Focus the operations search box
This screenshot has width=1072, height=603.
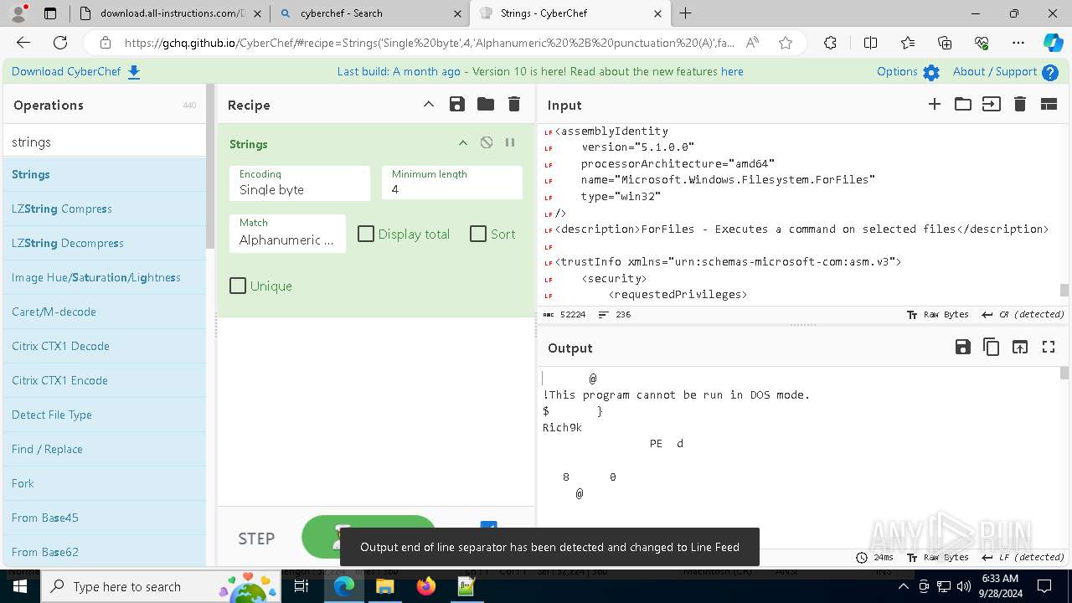pyautogui.click(x=105, y=142)
